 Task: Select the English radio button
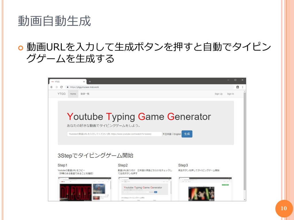coord(173,134)
